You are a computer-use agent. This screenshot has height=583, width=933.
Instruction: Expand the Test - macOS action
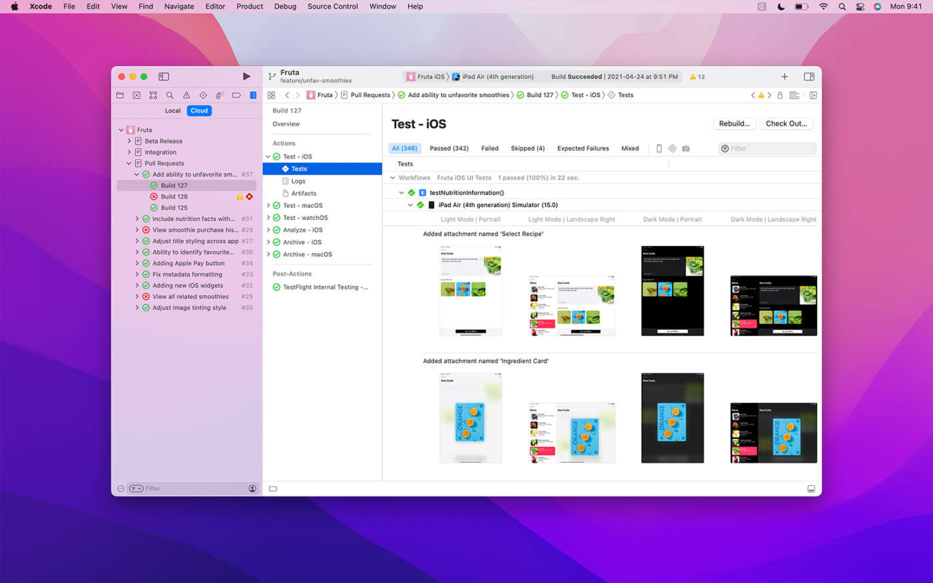tap(269, 206)
